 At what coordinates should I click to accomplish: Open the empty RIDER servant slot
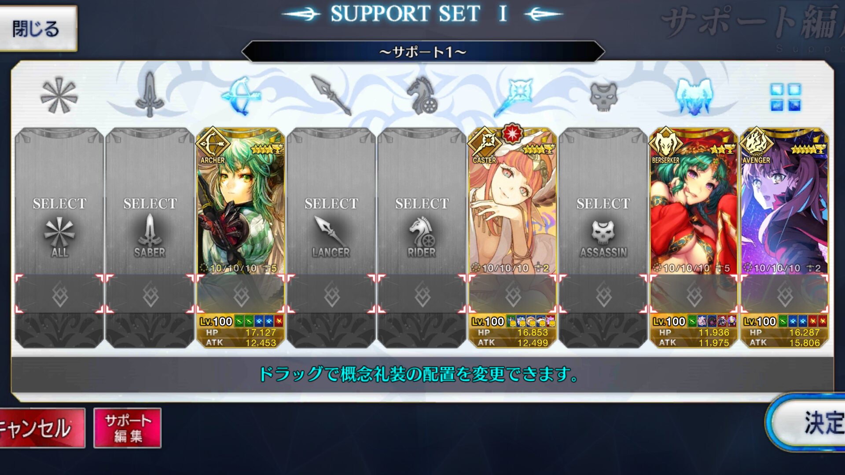[422, 201]
